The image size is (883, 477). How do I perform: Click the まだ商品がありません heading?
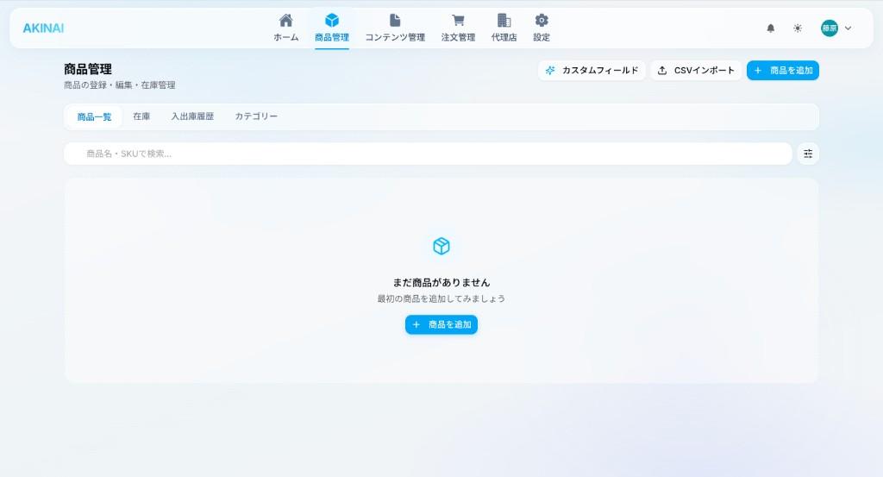[441, 283]
